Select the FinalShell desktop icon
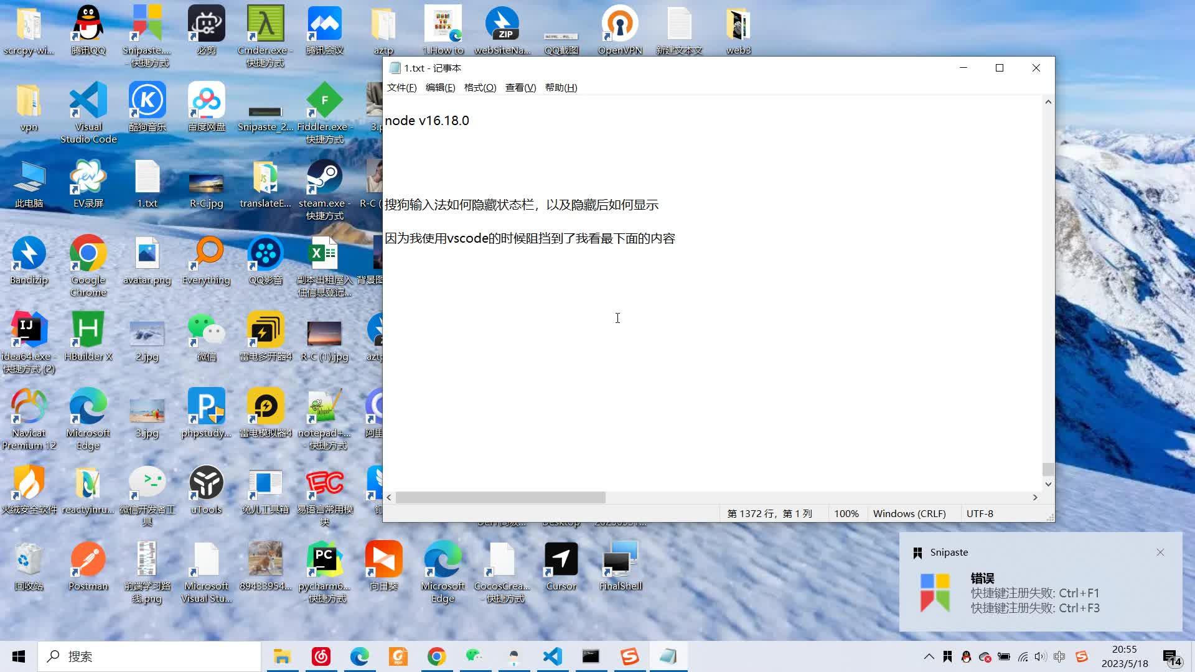 coord(621,566)
